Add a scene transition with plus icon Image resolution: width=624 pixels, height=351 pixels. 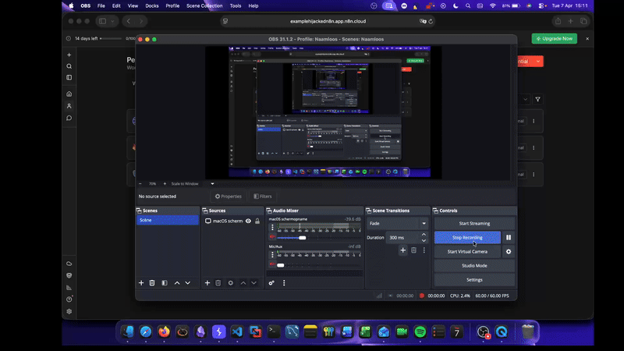403,250
